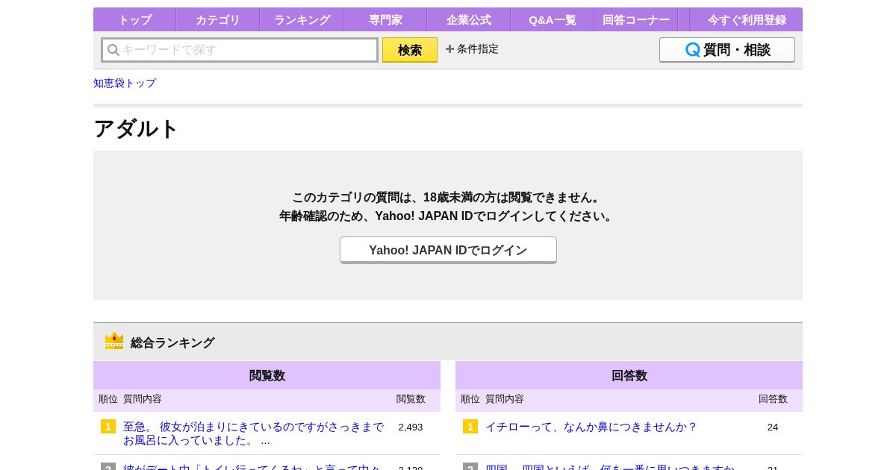Open 知恵袋トップ breadcrumb link
The width and height of the screenshot is (896, 470).
(x=125, y=83)
